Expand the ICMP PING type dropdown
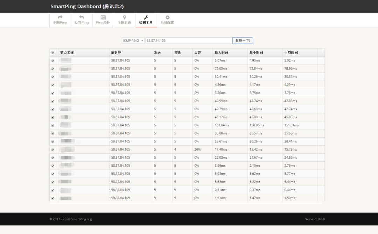Viewport: 378px width, 234px height. click(x=133, y=41)
